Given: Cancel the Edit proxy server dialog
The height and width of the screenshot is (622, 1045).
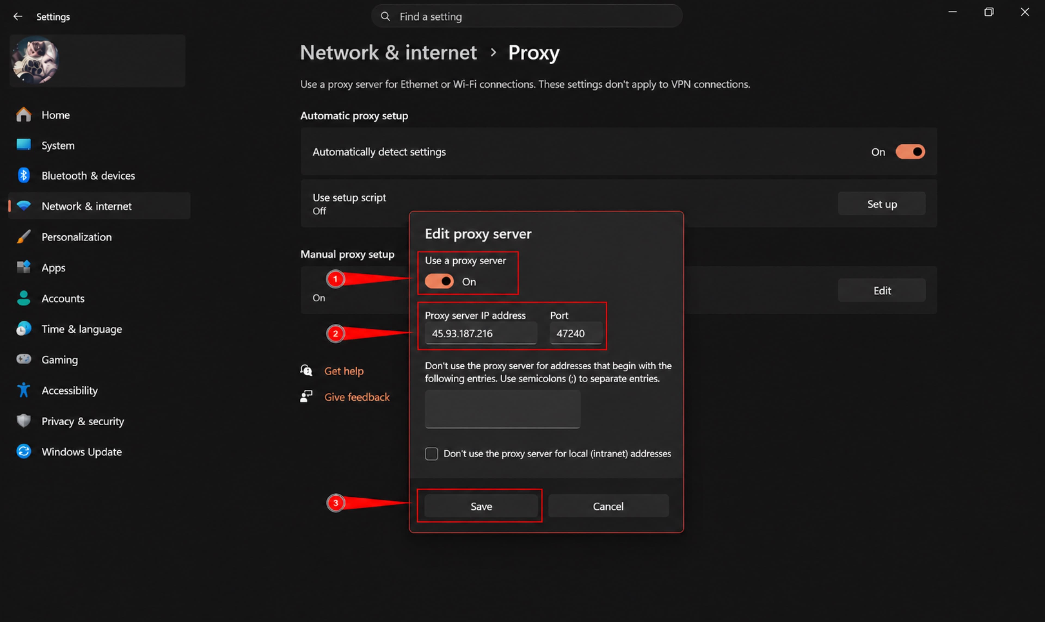Looking at the screenshot, I should (x=608, y=506).
